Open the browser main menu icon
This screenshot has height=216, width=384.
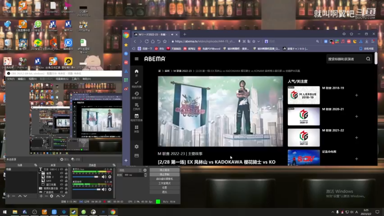373,41
